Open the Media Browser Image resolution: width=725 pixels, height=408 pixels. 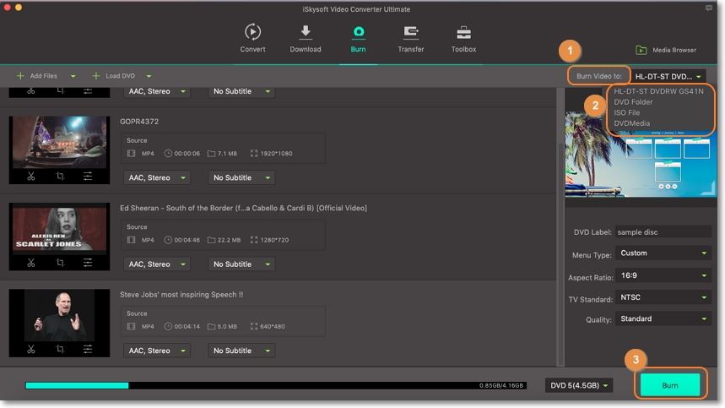[666, 50]
